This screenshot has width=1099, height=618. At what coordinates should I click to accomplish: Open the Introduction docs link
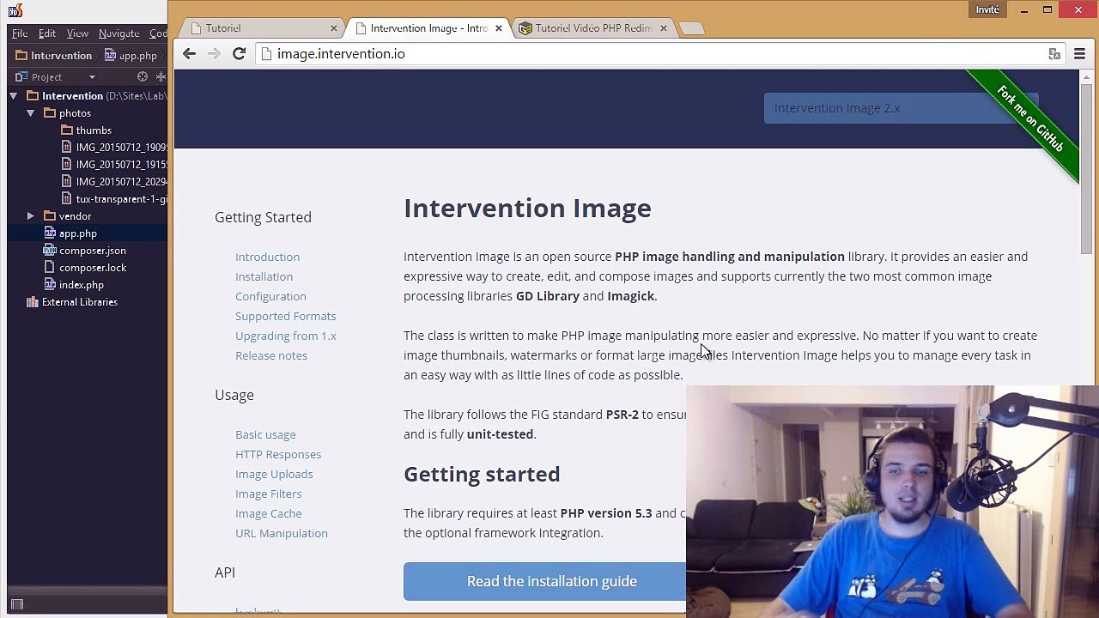click(267, 257)
